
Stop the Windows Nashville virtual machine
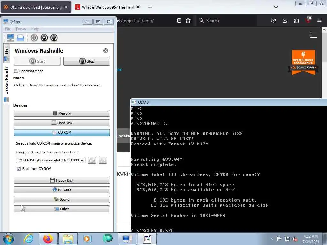87,61
